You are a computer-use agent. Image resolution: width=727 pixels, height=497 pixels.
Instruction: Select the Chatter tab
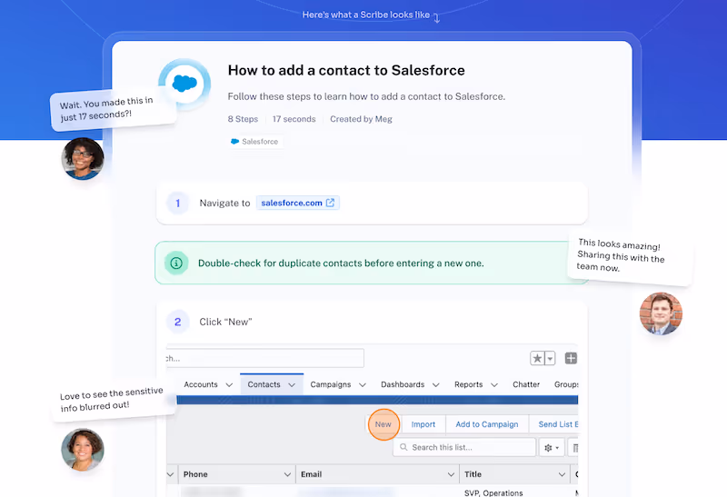[526, 384]
